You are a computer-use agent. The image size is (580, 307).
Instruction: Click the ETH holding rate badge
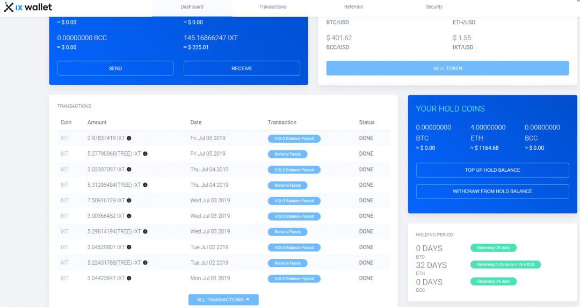[x=505, y=265]
